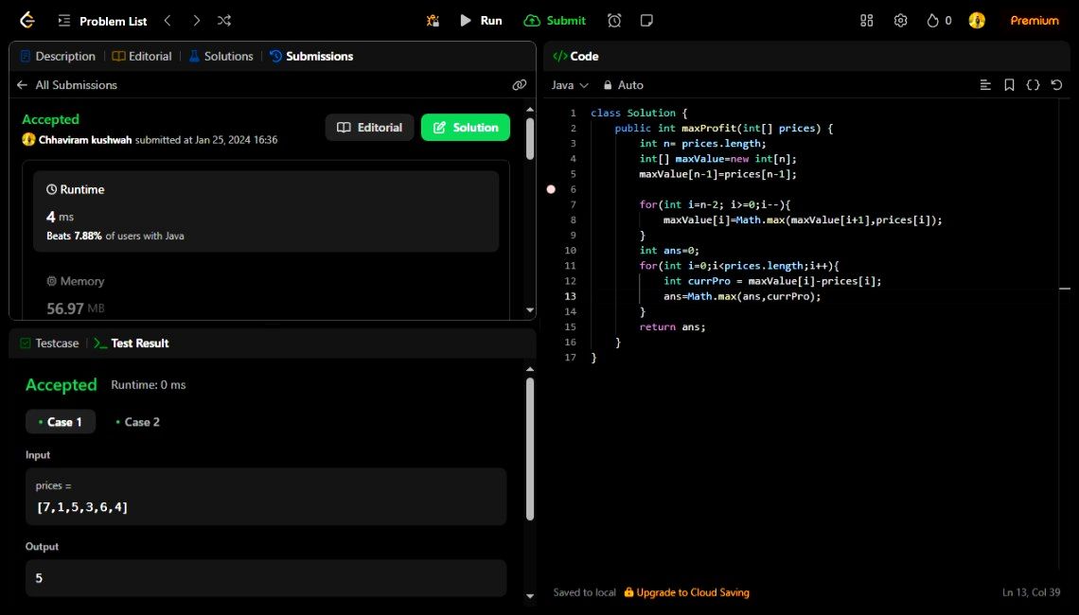
Task: Click the Runtime clock icon
Action: (52, 189)
